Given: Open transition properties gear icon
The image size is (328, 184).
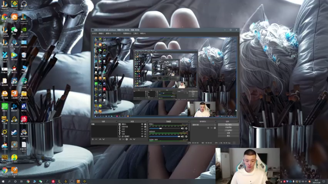Looking at the screenshot, I should (215, 128).
